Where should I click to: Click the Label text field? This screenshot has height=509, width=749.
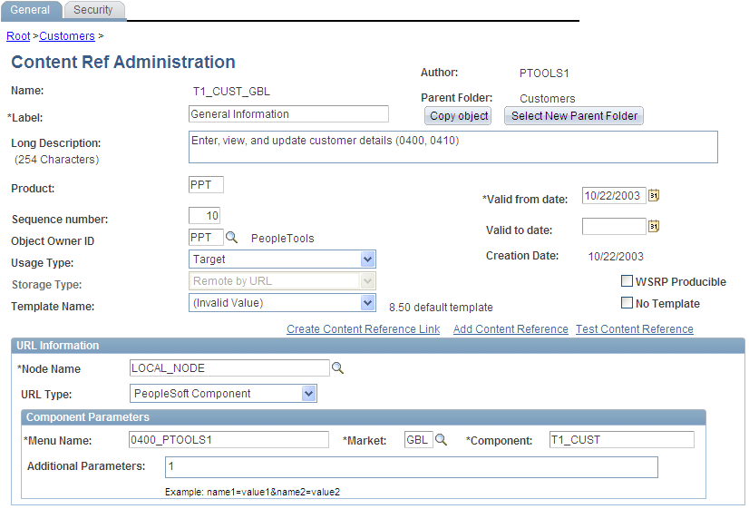[x=288, y=114]
